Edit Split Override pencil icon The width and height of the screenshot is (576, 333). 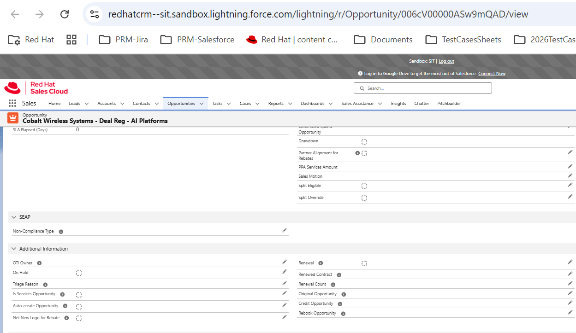[570, 197]
